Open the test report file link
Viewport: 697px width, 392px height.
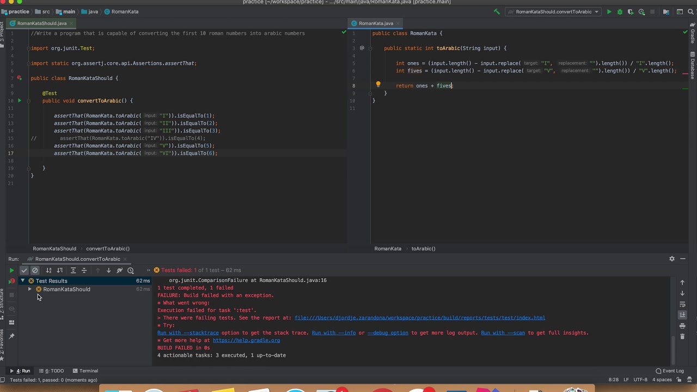420,318
